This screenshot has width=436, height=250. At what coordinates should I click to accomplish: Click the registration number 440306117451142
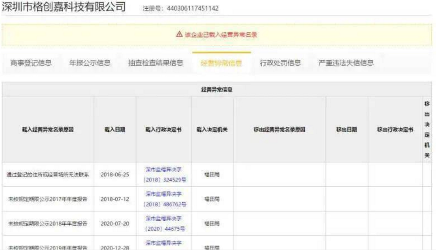tap(193, 8)
